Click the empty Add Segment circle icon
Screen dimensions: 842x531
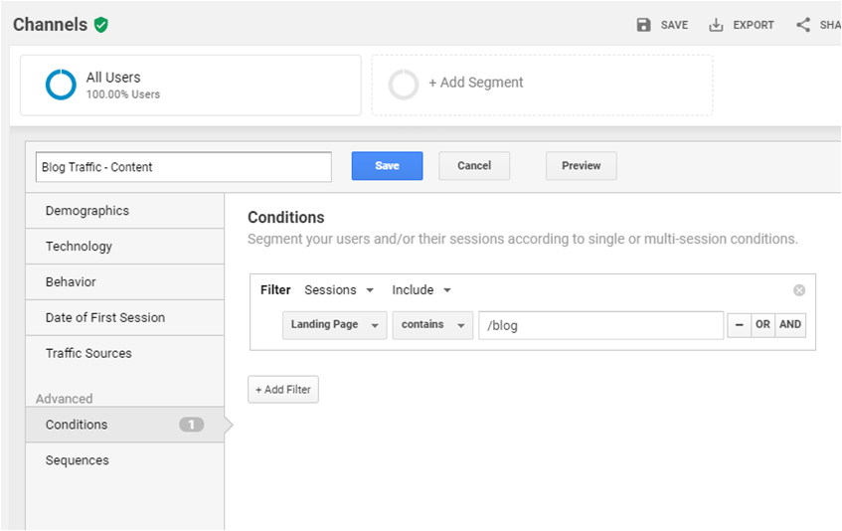point(404,85)
